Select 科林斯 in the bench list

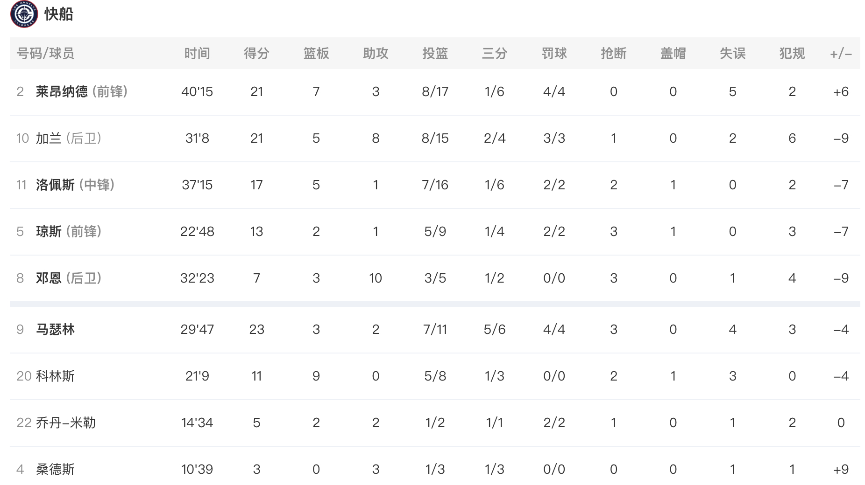coord(55,376)
